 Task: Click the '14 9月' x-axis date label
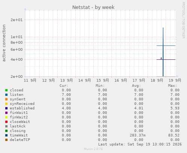85,80
